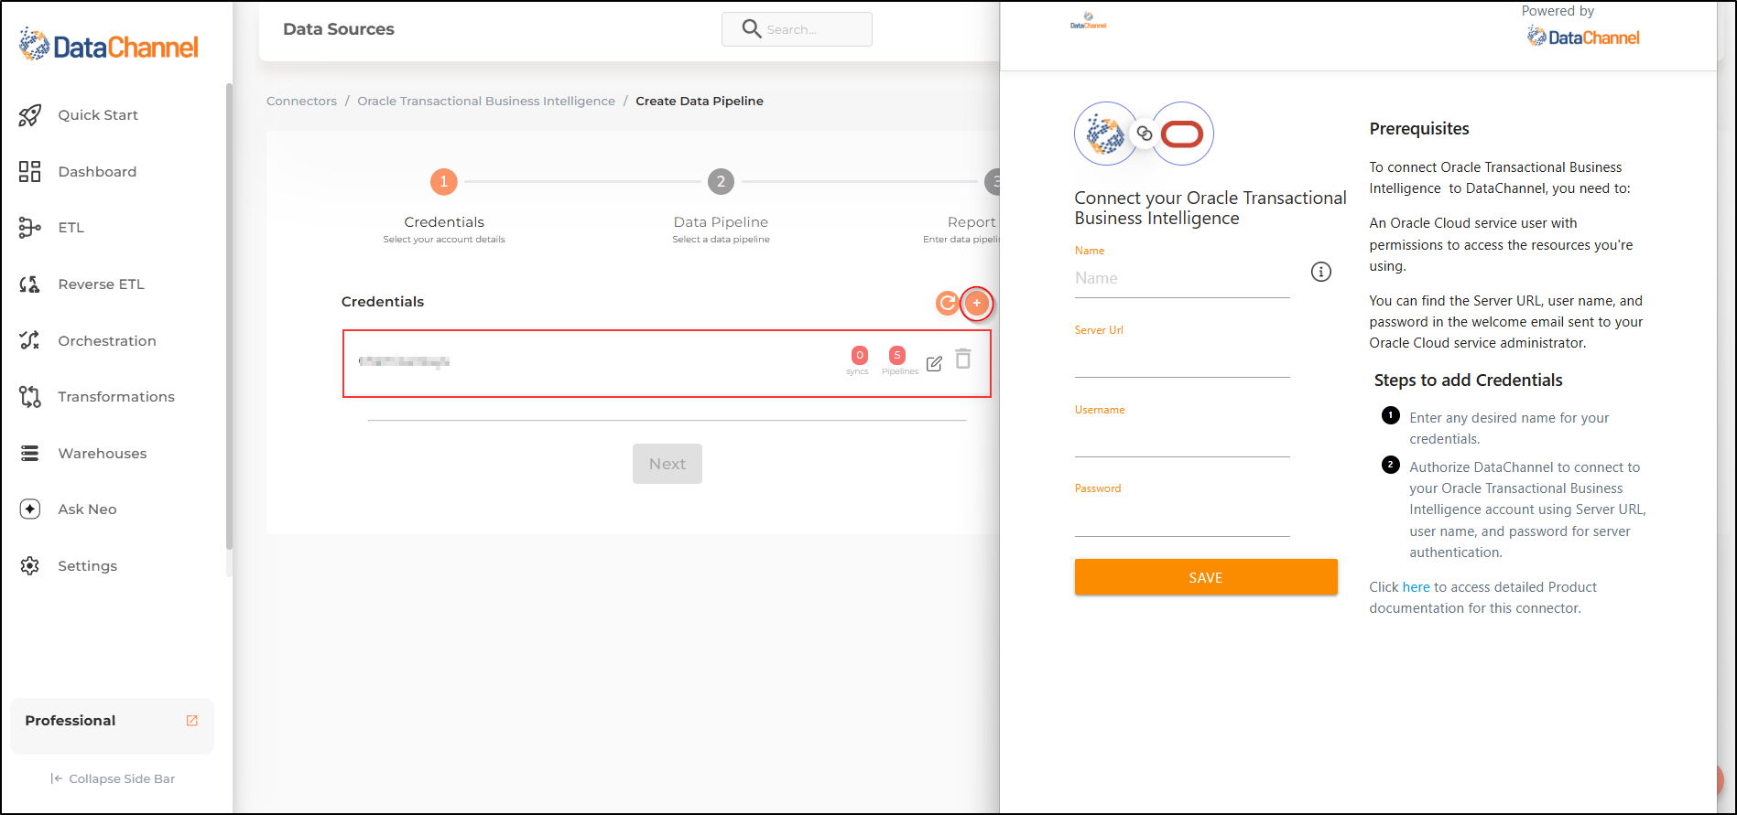Select Transformations in sidebar
This screenshot has width=1737, height=815.
pyautogui.click(x=116, y=397)
